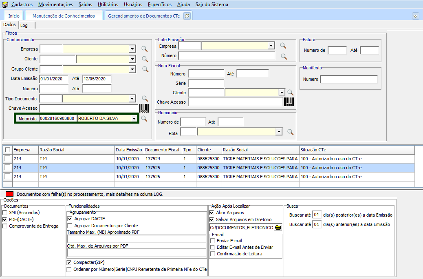Click barcode icon next to Conhecimento Chave Acesso

coord(145,108)
